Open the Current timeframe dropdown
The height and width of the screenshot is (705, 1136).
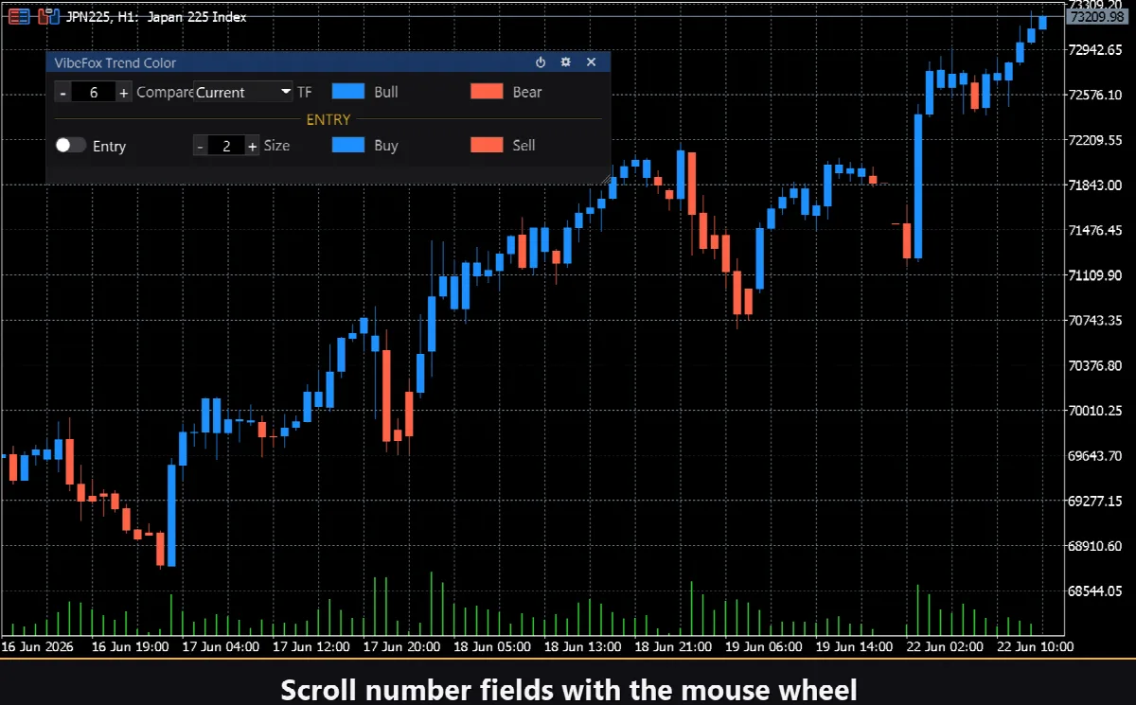tap(244, 92)
